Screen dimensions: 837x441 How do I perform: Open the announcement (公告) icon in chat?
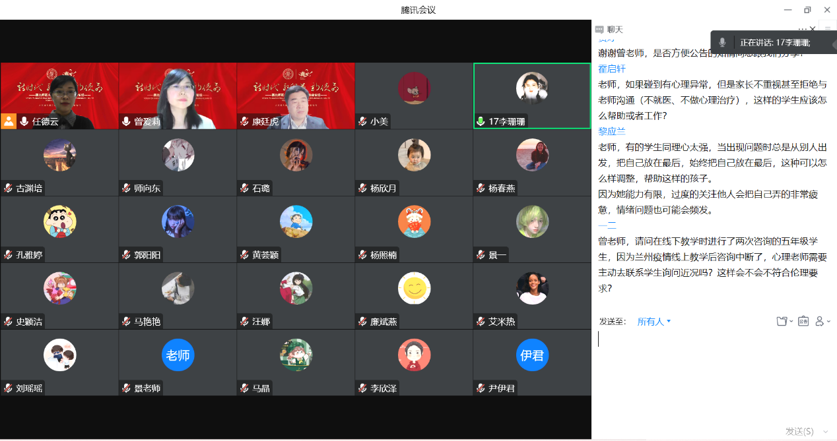(803, 321)
